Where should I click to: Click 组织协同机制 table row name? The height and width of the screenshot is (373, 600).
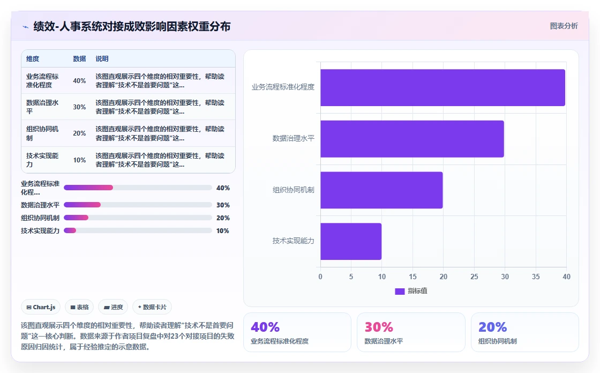(x=42, y=133)
